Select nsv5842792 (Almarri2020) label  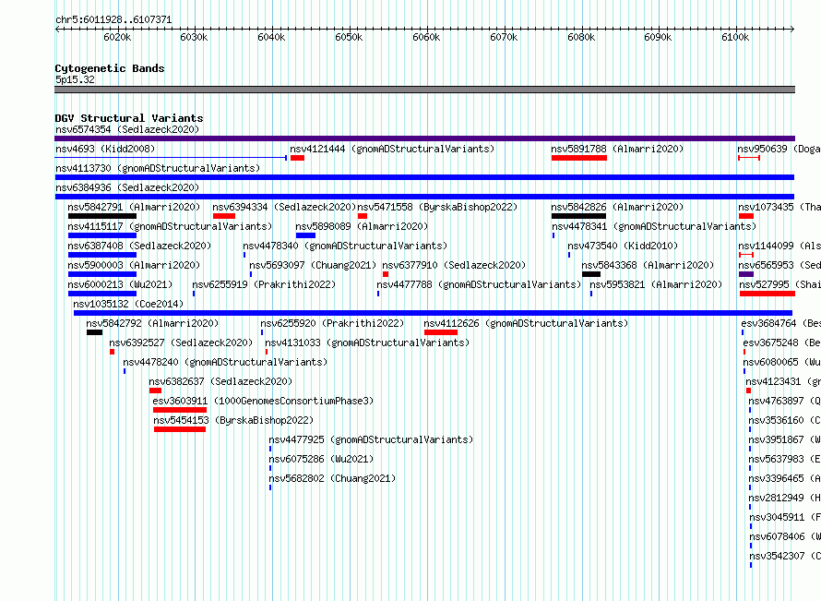[x=152, y=323]
